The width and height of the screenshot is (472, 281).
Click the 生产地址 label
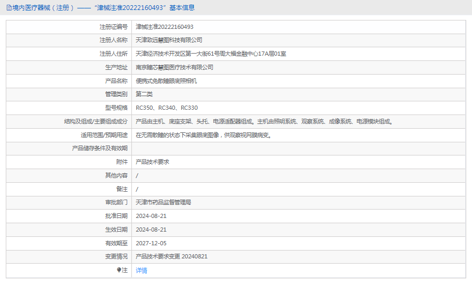click(x=116, y=67)
